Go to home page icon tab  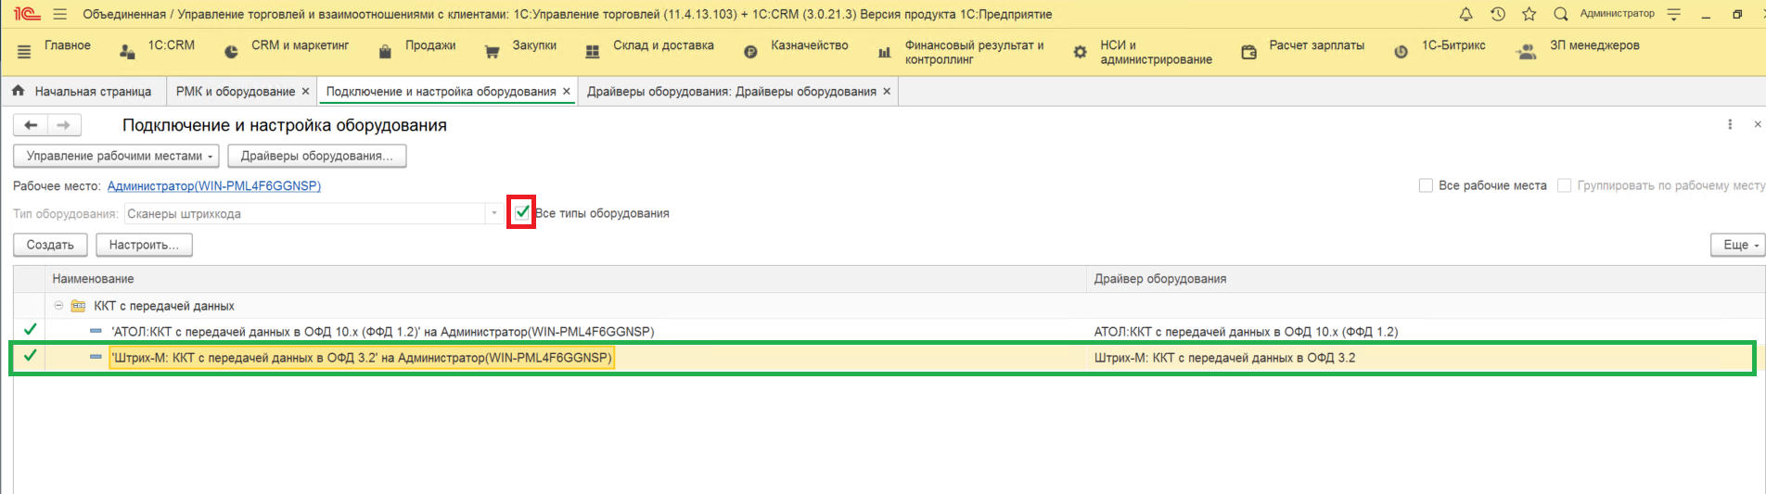18,91
